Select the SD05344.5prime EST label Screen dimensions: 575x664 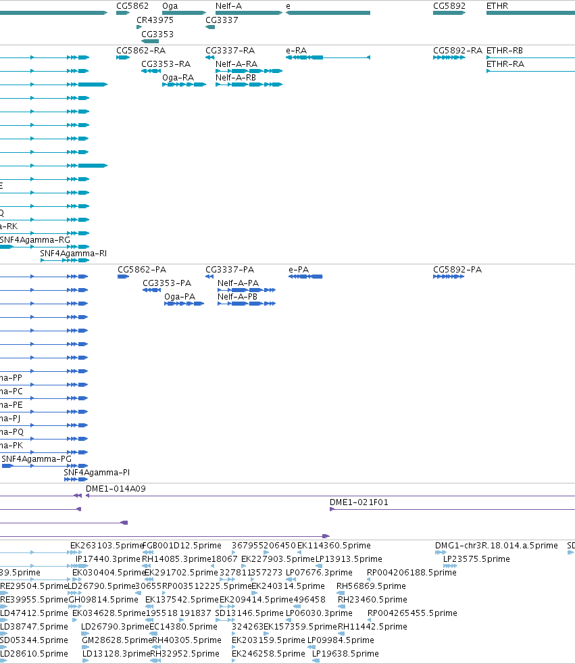tap(34, 640)
